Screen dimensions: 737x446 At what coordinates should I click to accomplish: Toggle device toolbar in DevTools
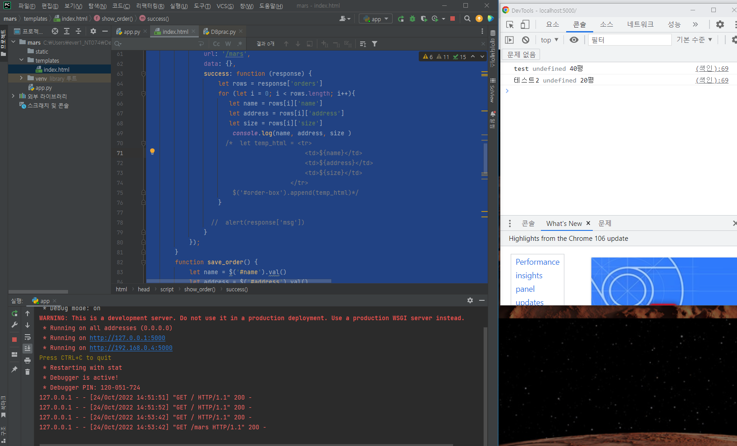point(525,24)
